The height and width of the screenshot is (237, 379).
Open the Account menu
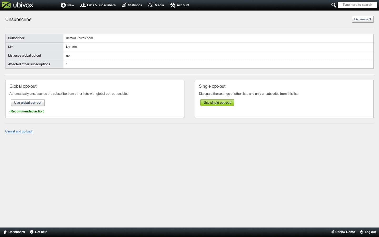point(179,5)
